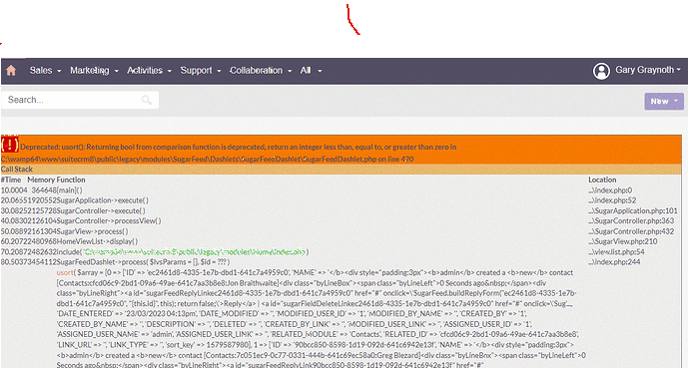This screenshot has width=688, height=368.
Task: Open the New dropdown button
Action: tap(664, 101)
